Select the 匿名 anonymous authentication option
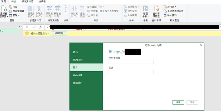Viewport: 221px width, 111px height. 86,52
